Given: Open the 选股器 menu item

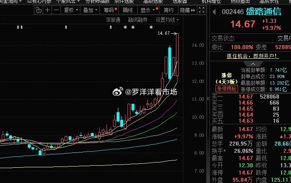Looking at the screenshot, I should [180, 2].
